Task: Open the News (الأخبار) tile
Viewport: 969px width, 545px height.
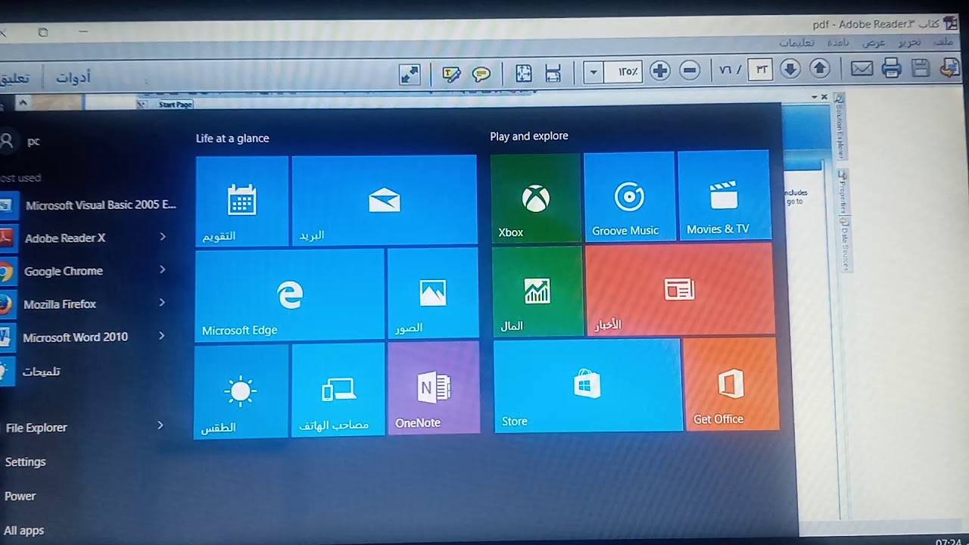Action: pos(679,289)
